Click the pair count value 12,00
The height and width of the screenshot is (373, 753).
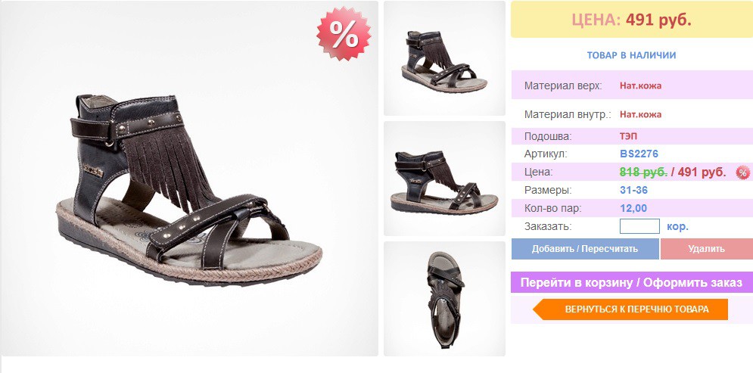pos(633,208)
